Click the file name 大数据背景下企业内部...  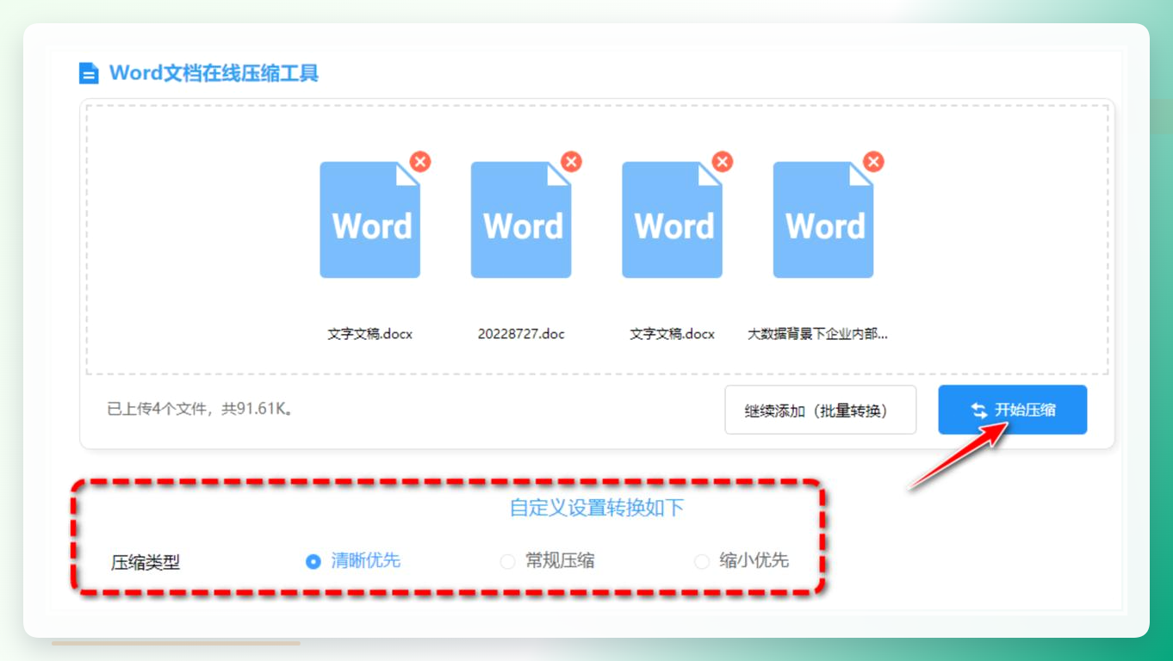pyautogui.click(x=817, y=334)
